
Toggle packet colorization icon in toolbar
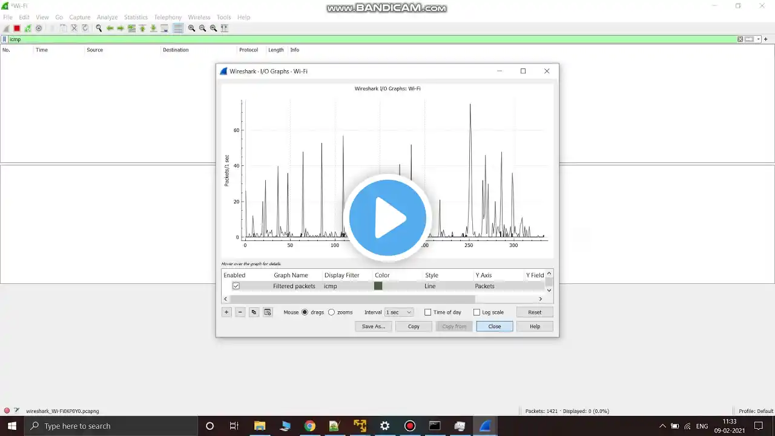[x=177, y=28]
